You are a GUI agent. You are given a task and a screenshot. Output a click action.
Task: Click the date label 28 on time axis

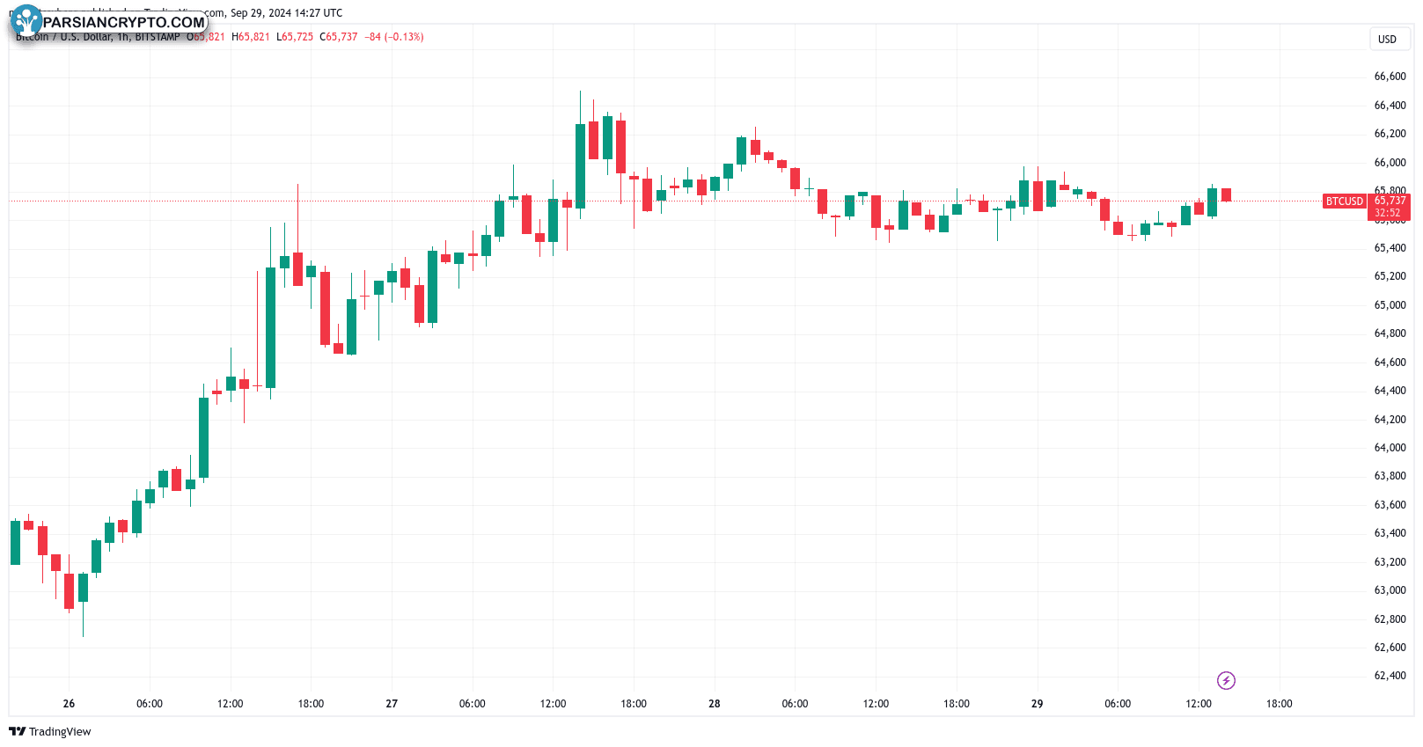click(x=715, y=704)
